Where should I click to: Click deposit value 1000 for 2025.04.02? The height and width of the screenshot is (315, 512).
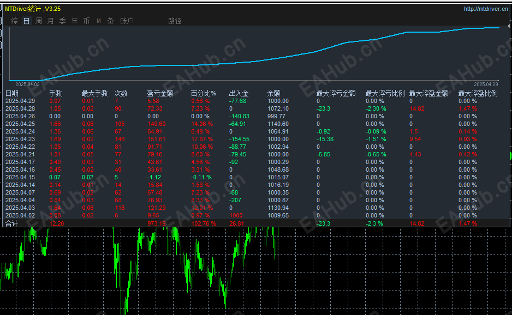click(236, 215)
